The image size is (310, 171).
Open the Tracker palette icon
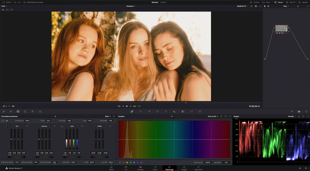166,112
